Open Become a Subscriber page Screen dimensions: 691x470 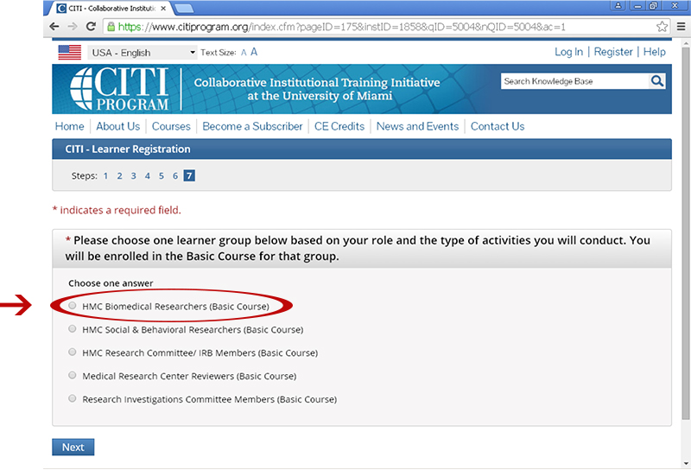252,126
